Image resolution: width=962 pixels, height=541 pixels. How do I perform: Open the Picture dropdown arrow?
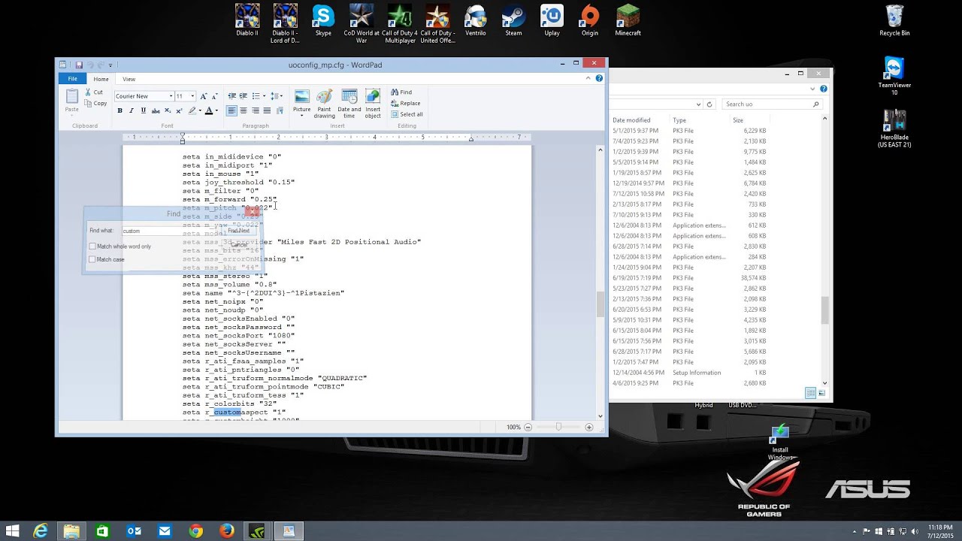(302, 116)
